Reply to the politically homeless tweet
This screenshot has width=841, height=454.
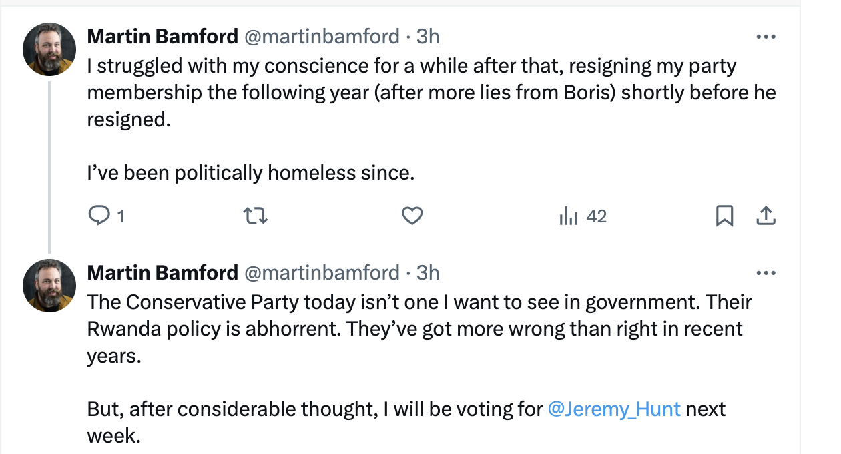(x=99, y=216)
